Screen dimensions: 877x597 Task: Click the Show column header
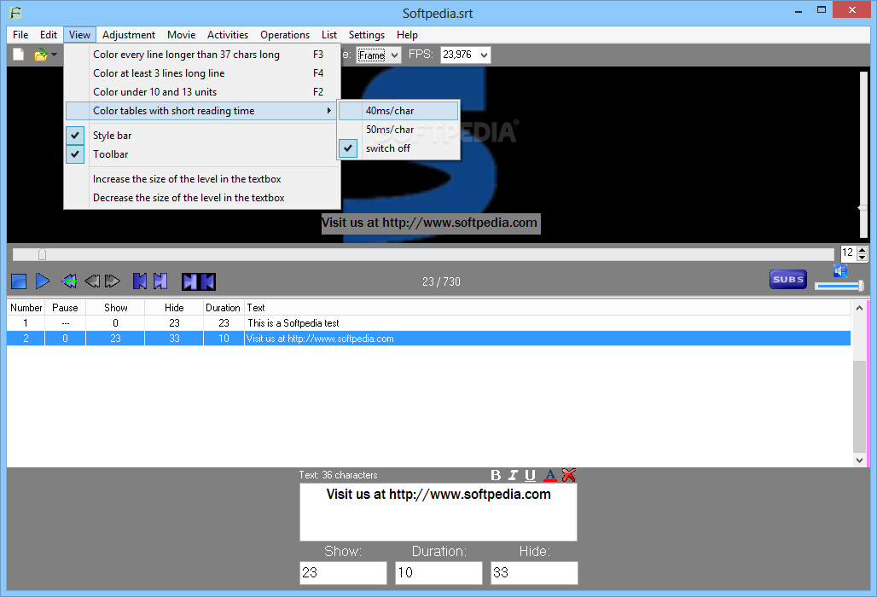[x=115, y=308]
